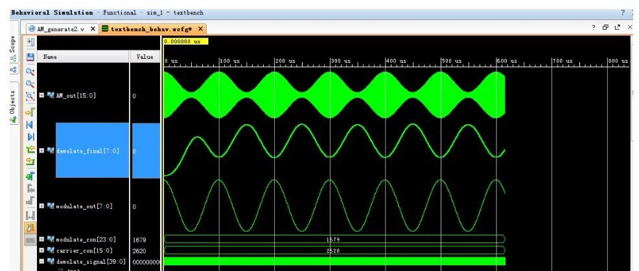This screenshot has height=271, width=639.
Task: Click the Zoom Fit icon
Action: point(30,96)
